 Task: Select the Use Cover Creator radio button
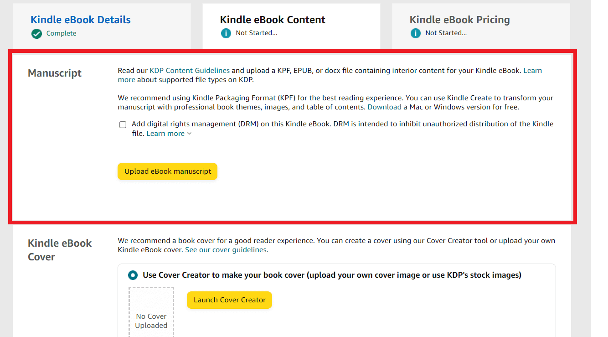click(x=132, y=275)
